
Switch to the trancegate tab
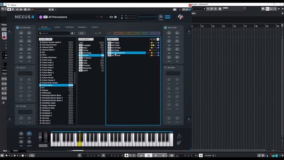pos(95,27)
